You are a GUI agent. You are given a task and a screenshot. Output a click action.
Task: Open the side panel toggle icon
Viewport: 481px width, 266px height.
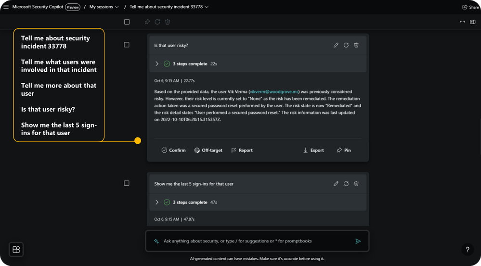[x=473, y=22]
